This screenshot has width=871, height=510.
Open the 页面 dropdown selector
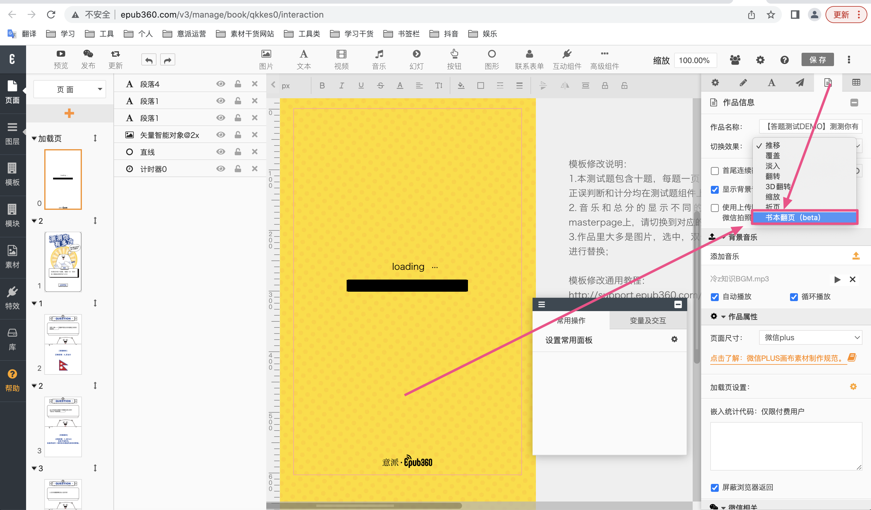tap(69, 89)
